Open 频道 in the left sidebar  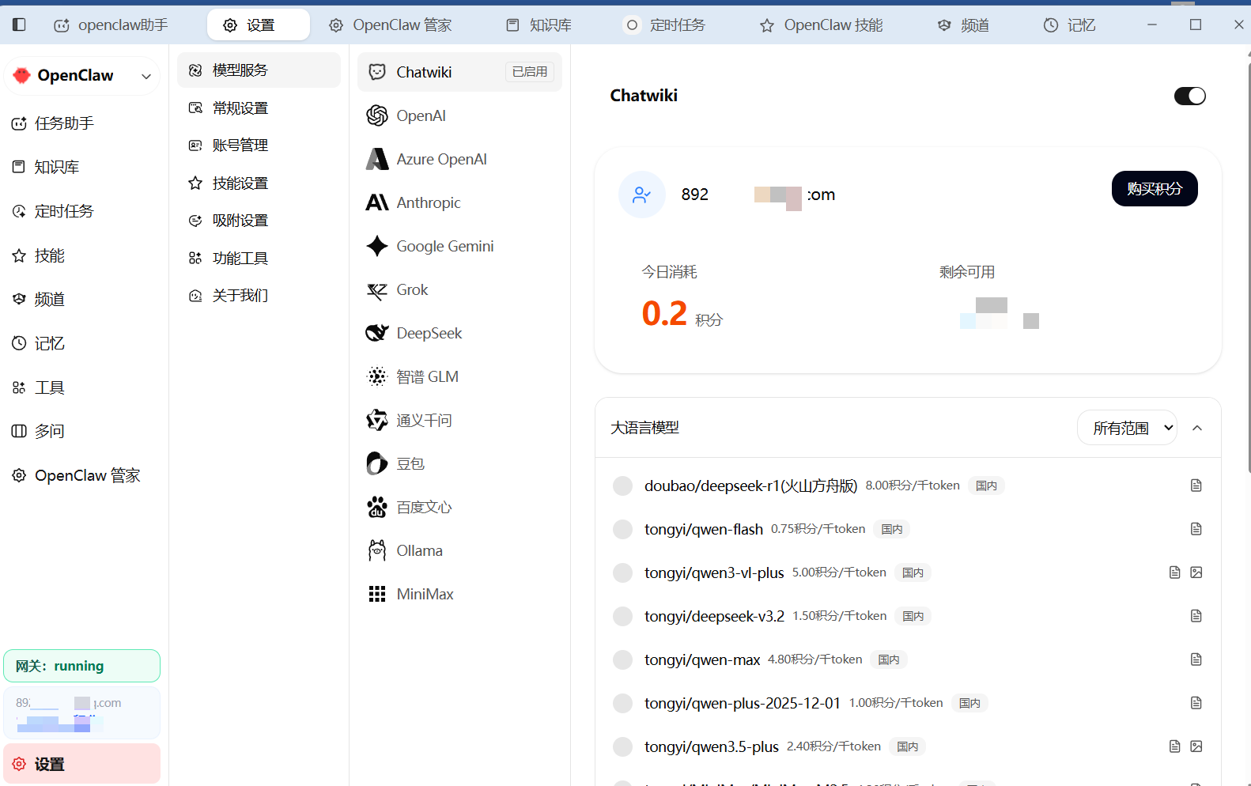pos(82,299)
